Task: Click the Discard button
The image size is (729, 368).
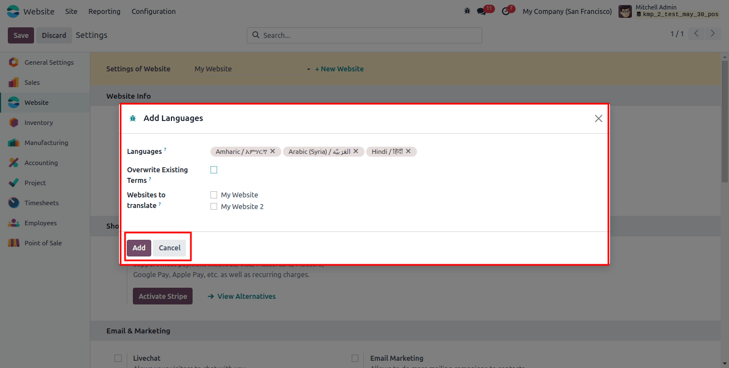Action: tap(54, 35)
